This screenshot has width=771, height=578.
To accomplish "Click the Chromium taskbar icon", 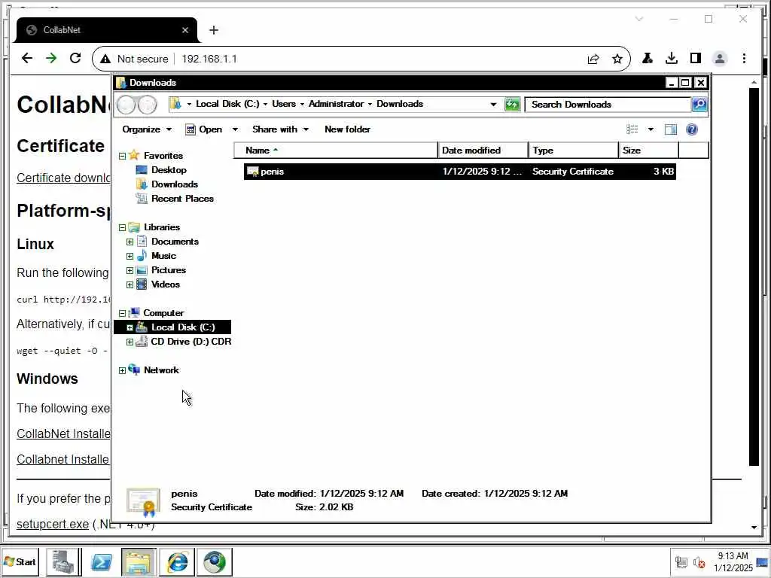I will pyautogui.click(x=215, y=561).
